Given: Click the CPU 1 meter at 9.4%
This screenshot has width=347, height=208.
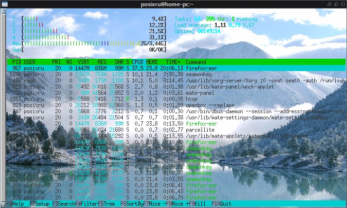Looking at the screenshot, I should click(x=90, y=19).
